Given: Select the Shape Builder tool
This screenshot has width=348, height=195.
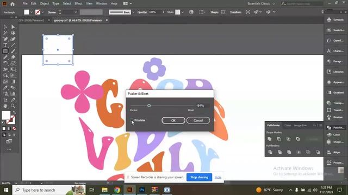Looking at the screenshot, I should (x=5, y=75).
